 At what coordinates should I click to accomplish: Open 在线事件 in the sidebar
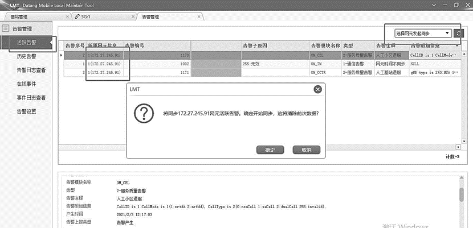(x=27, y=84)
